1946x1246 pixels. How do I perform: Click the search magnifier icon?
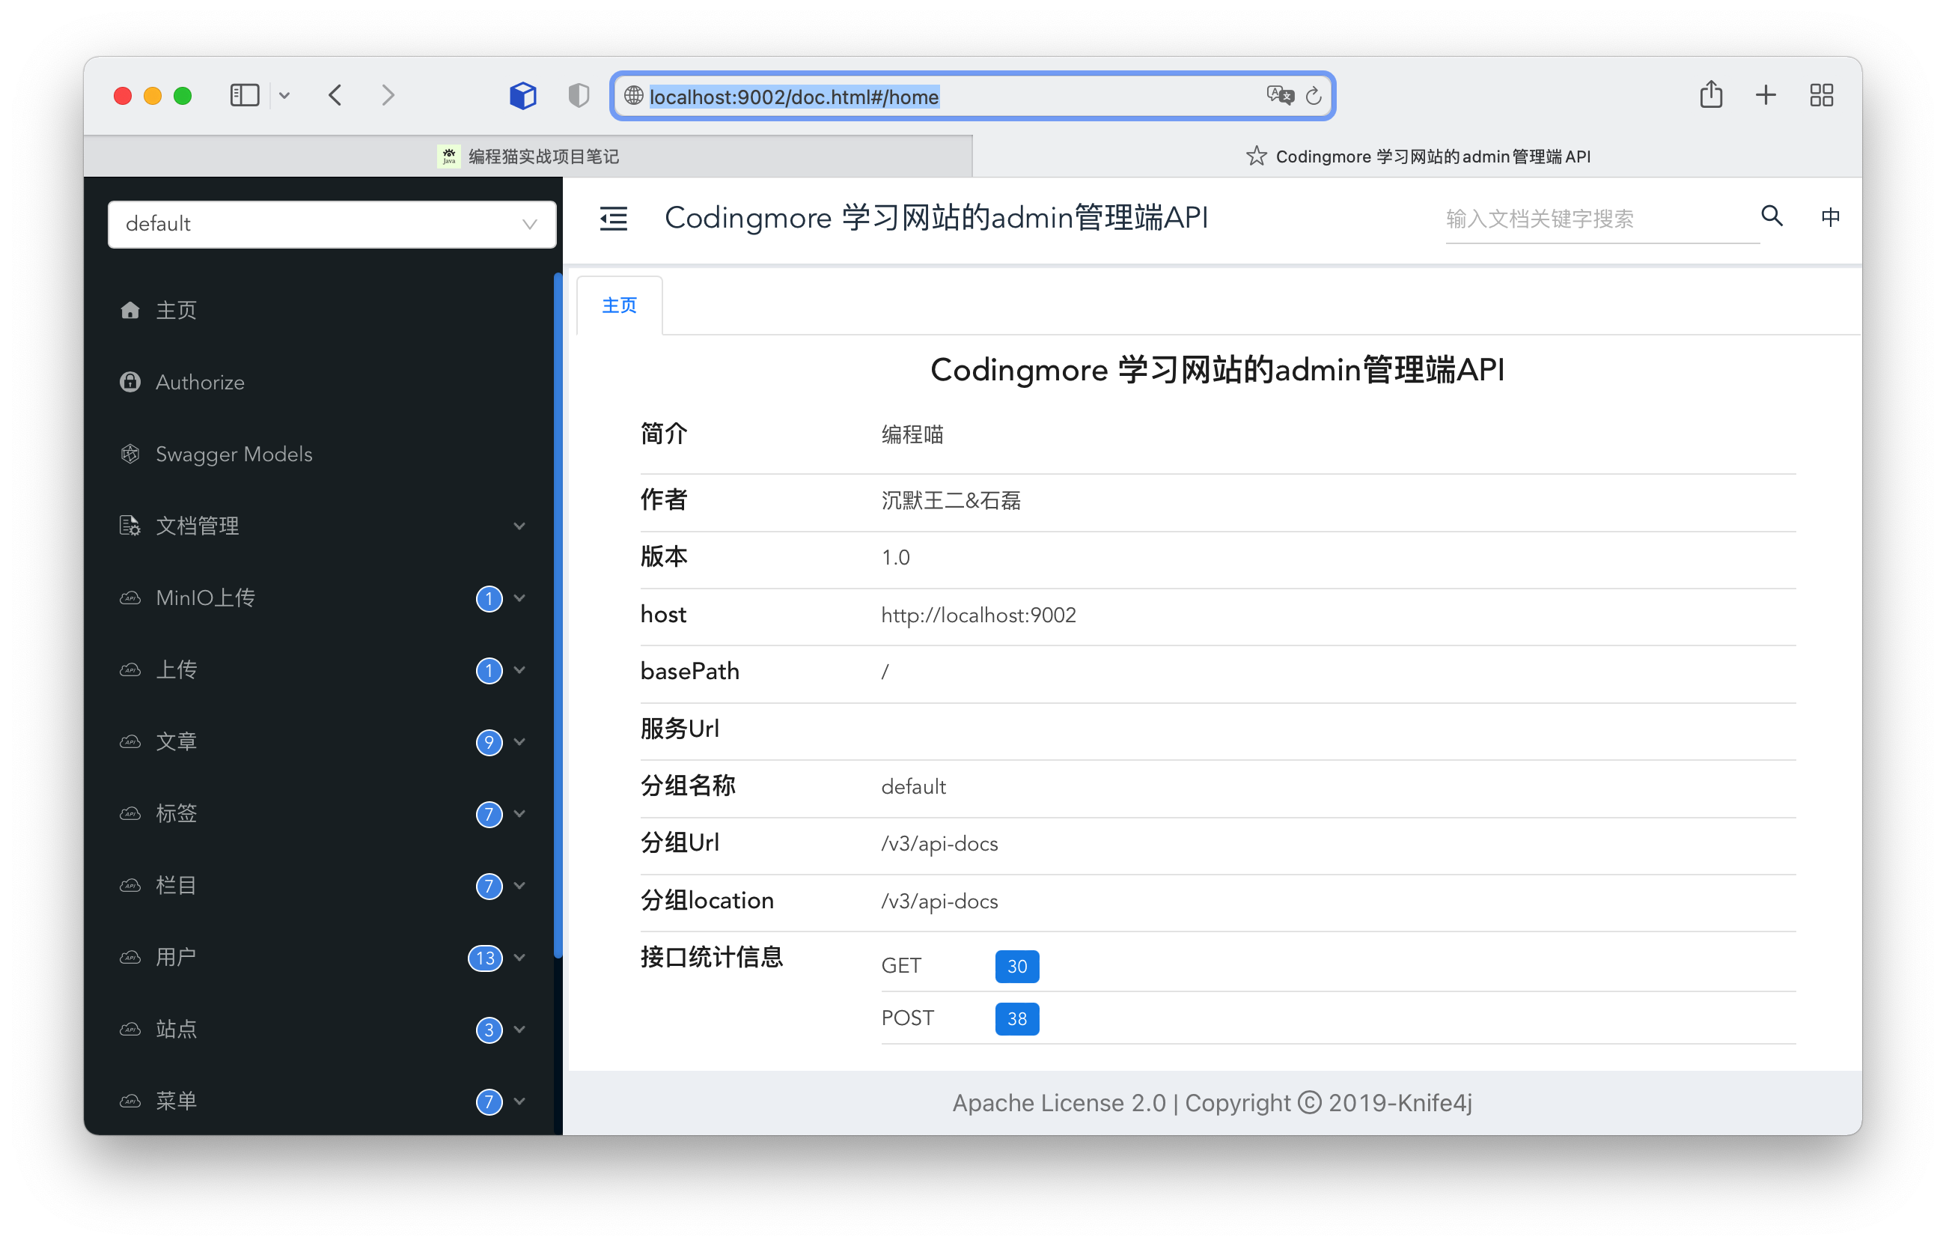(1772, 216)
